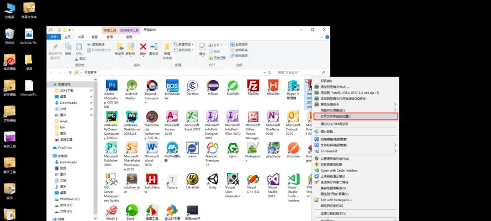Choose 'Open with Code Insiders' menu entry
The height and width of the screenshot is (221, 491).
356,171
